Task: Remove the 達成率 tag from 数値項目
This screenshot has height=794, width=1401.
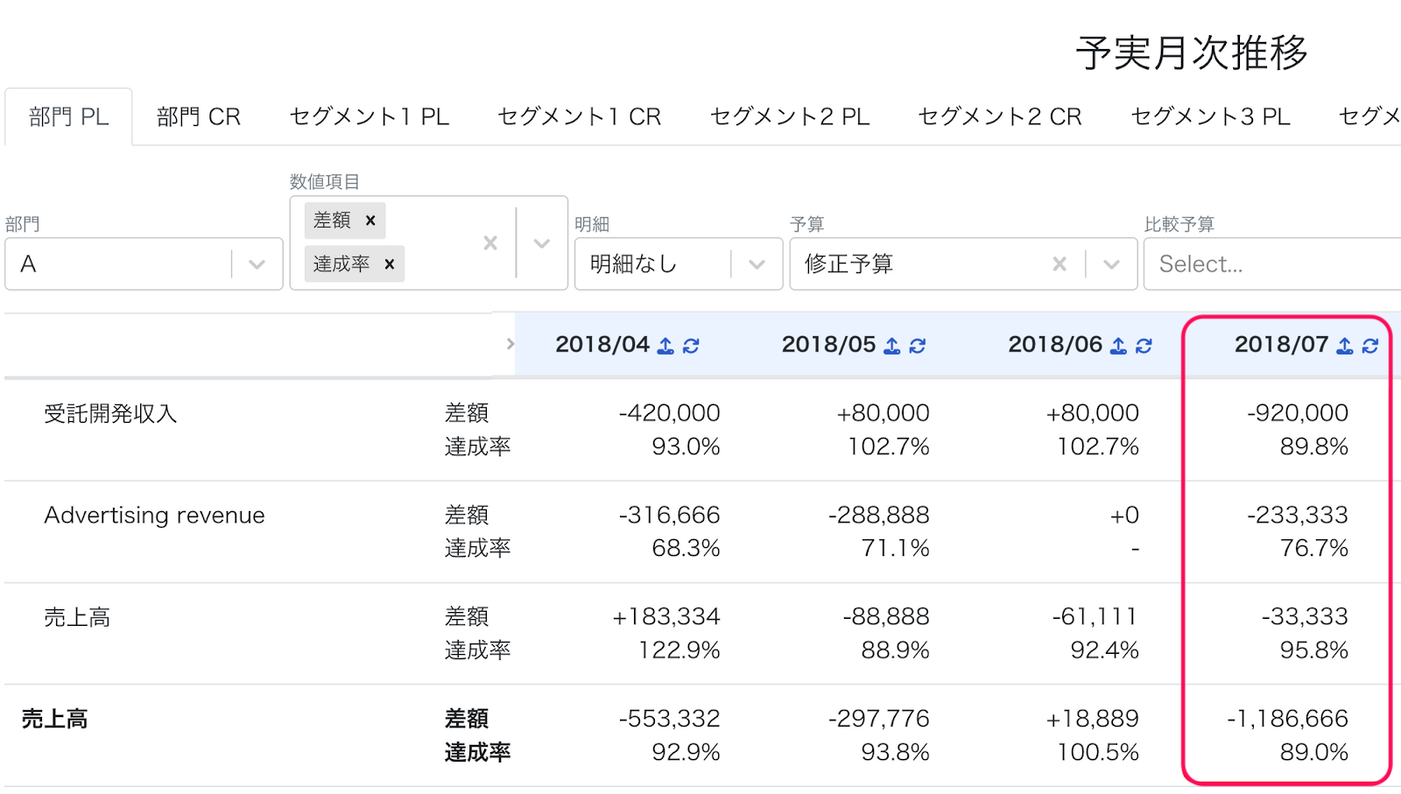Action: (x=390, y=263)
